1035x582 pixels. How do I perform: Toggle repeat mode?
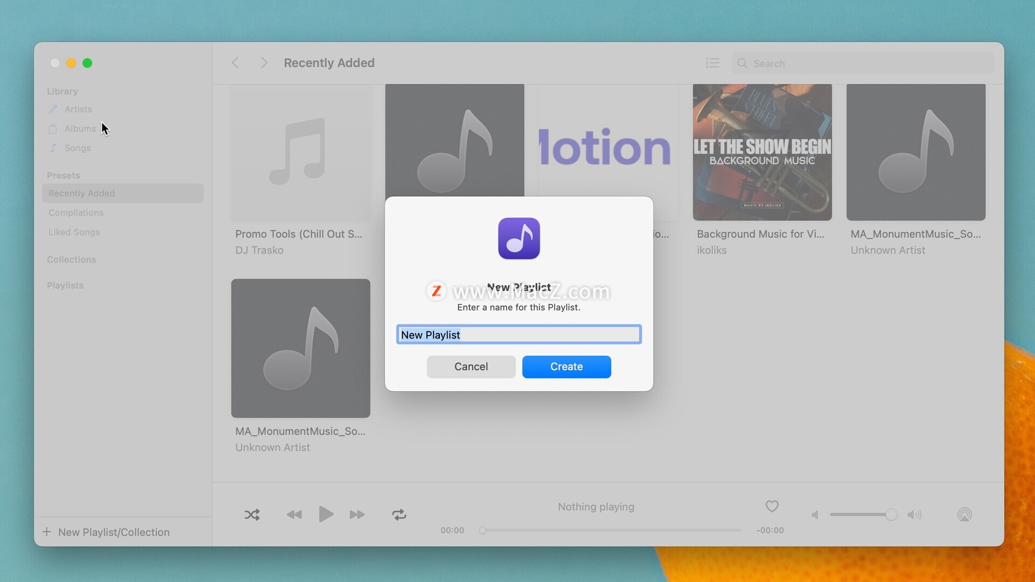[399, 515]
